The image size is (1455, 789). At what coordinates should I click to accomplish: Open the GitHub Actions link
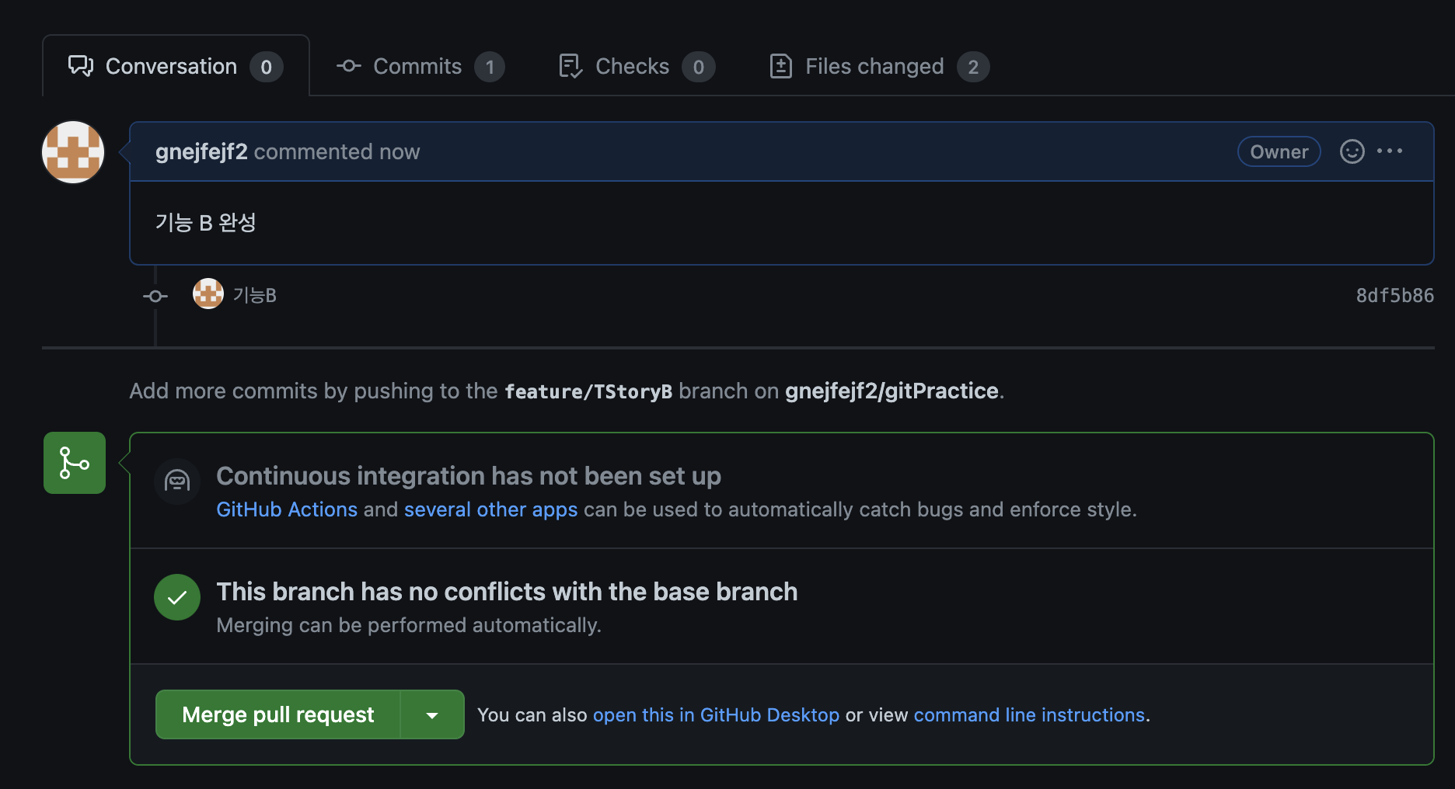(287, 509)
